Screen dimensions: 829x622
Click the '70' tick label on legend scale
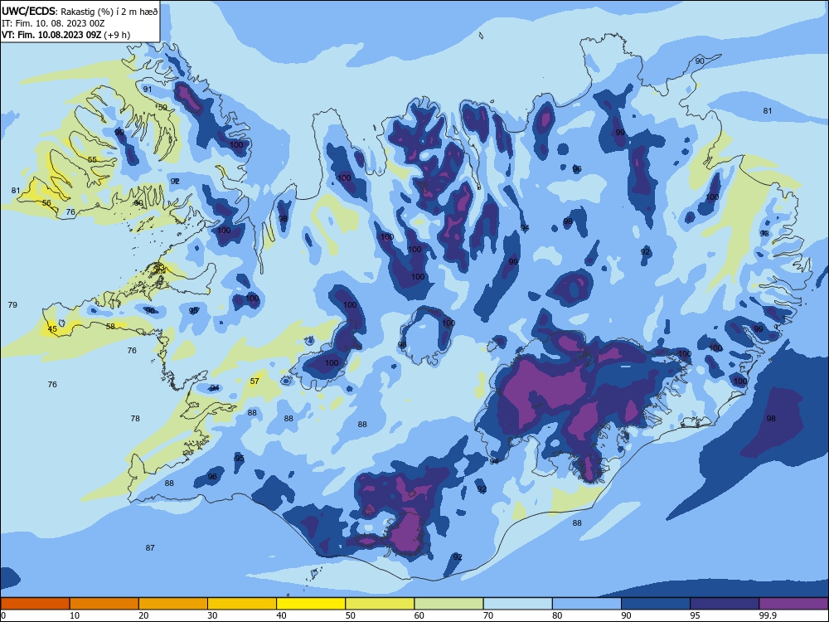(x=488, y=615)
